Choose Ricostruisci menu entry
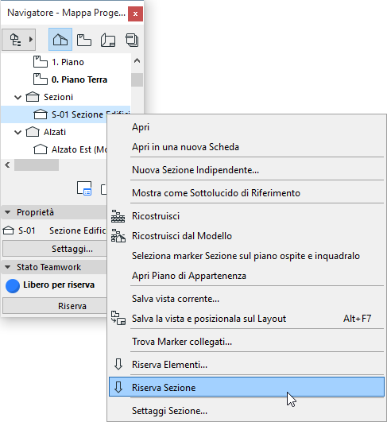Screen dimensions: 387x422 tap(246, 216)
